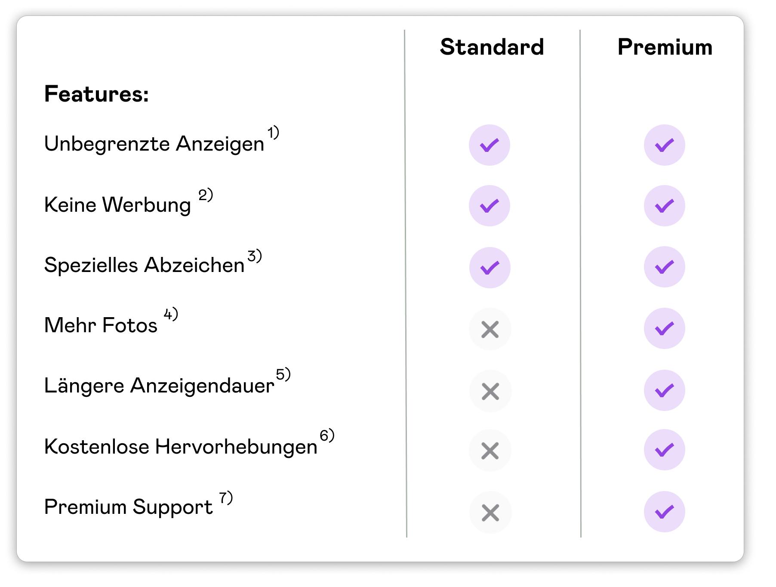Click Premium checkmark for Mehr Fotos
The width and height of the screenshot is (776, 587).
(x=665, y=328)
